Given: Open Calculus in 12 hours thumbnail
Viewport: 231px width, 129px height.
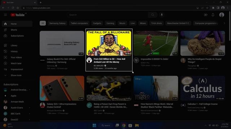Looking at the screenshot, I should (x=203, y=88).
